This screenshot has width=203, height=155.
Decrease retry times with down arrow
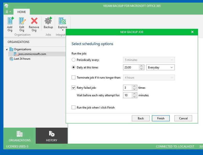(134, 89)
